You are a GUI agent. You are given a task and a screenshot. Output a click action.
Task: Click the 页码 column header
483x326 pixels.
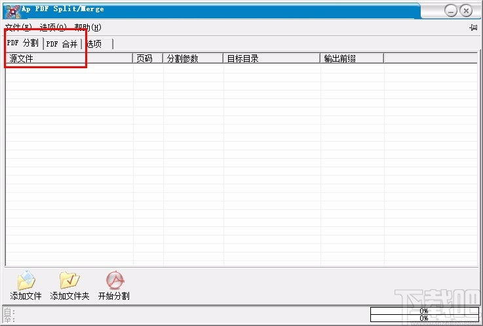[x=148, y=58]
